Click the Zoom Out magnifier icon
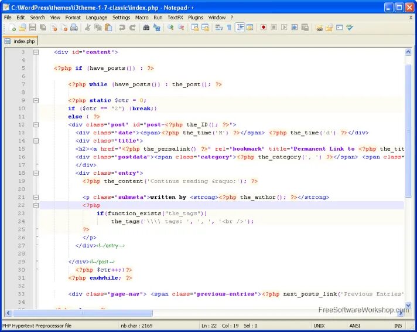 pyautogui.click(x=181, y=28)
